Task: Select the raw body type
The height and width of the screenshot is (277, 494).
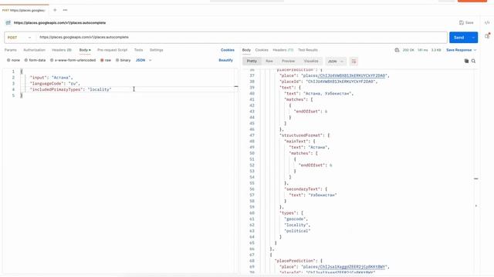Action: (x=106, y=60)
